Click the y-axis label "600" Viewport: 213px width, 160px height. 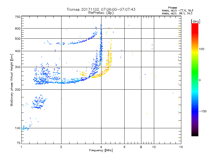18,29
